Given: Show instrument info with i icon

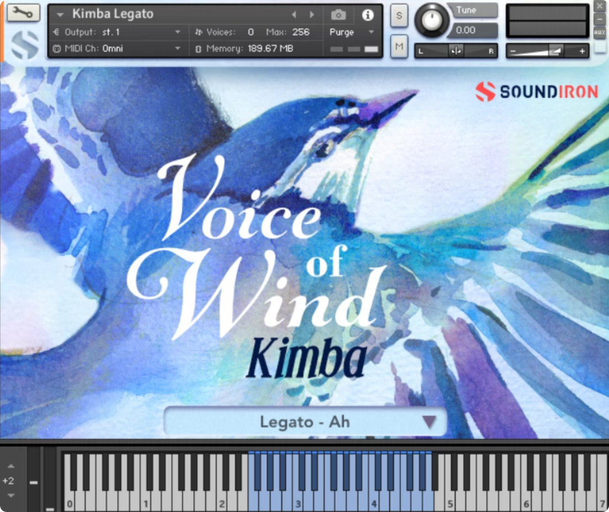Looking at the screenshot, I should coord(368,15).
